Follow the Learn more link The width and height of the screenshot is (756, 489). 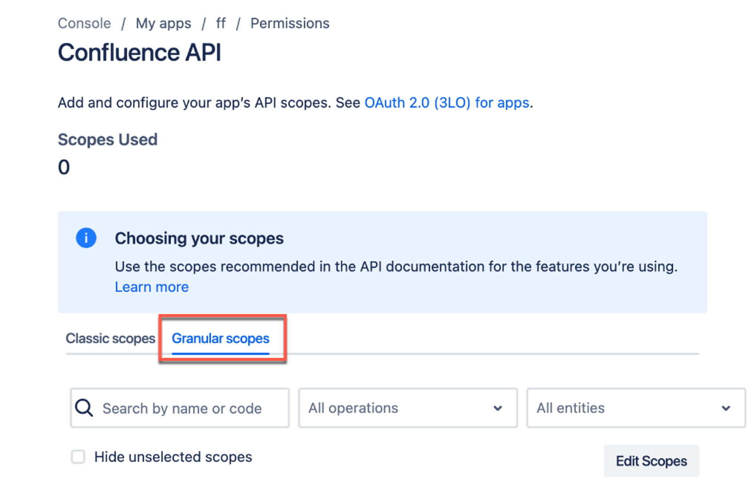tap(152, 287)
